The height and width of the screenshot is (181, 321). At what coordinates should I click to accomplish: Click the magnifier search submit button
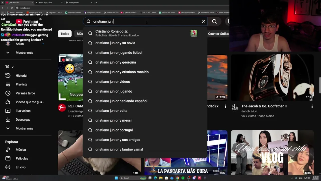click(x=214, y=21)
